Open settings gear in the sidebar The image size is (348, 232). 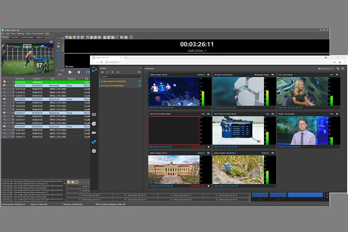tap(94, 151)
